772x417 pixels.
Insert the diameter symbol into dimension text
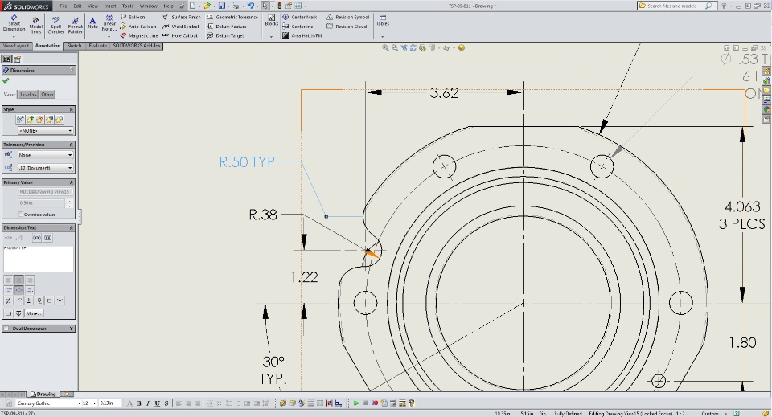click(8, 300)
